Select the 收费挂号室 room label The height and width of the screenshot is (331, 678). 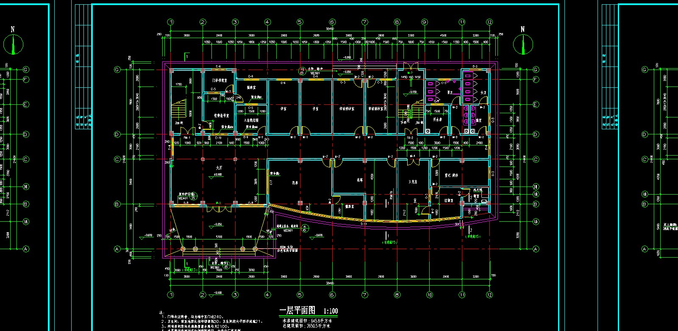pos(221,115)
